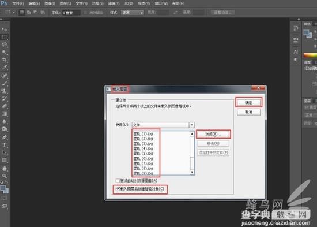
Task: Switch to the 图层 layers panel tab
Action: tap(307, 101)
